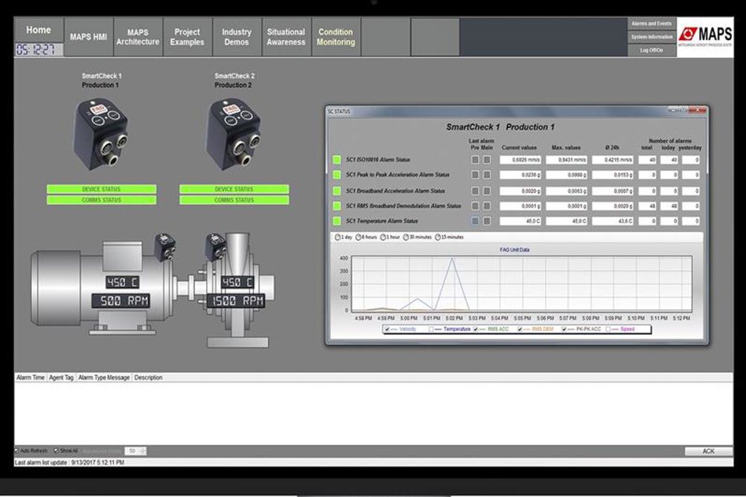Click the 1500 RPM pump speed display
The width and height of the screenshot is (746, 497).
click(x=235, y=301)
